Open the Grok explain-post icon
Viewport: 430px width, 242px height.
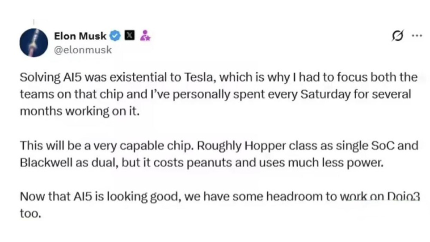coord(396,36)
